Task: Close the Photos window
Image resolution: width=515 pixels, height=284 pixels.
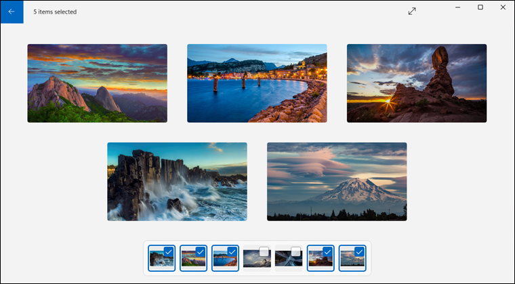Action: tap(503, 7)
